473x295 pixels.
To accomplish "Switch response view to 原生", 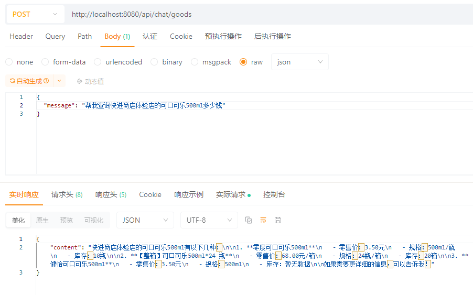I will click(42, 220).
